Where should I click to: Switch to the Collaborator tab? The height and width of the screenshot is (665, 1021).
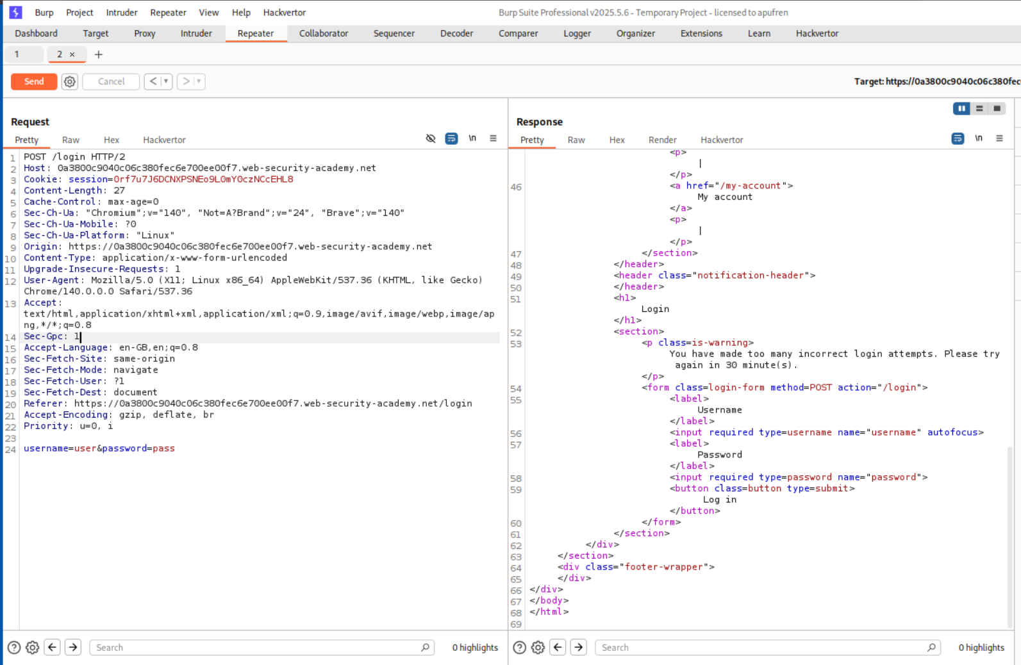point(324,33)
